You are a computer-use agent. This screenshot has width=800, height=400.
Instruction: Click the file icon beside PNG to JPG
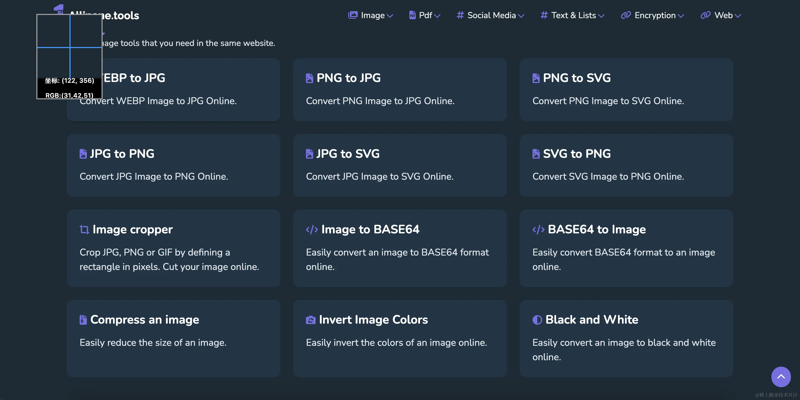pos(309,78)
